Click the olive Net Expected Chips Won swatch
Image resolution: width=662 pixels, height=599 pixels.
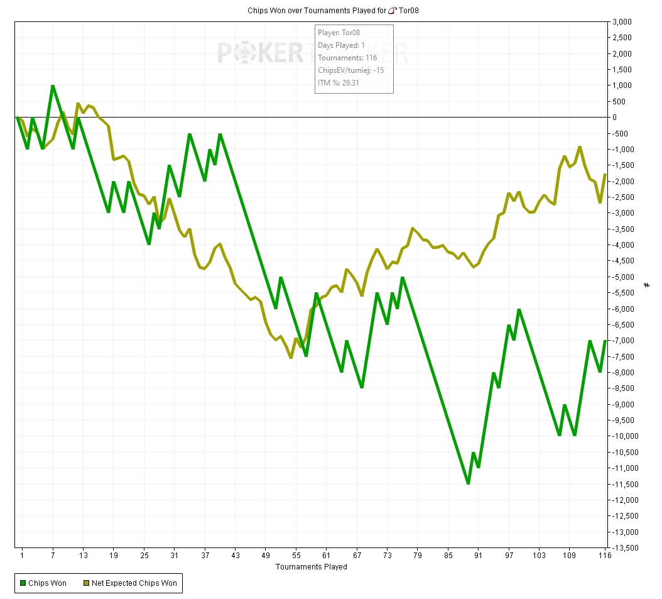pyautogui.click(x=86, y=583)
